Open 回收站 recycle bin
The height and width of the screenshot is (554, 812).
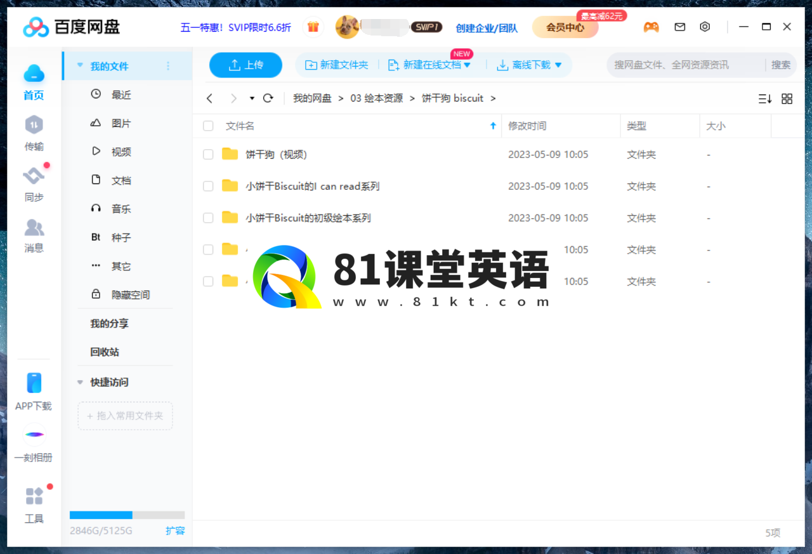coord(105,352)
